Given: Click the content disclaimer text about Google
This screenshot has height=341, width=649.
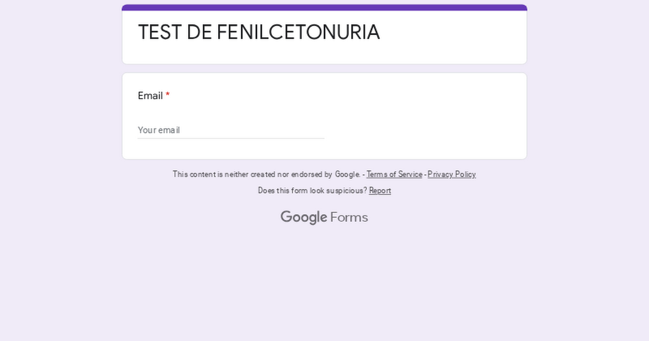Looking at the screenshot, I should [267, 174].
